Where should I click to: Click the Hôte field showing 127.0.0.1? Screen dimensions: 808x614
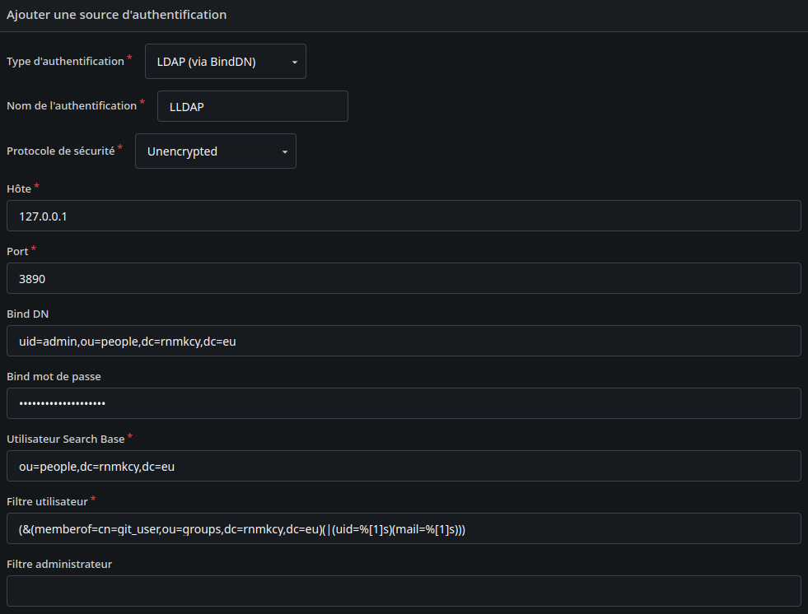(404, 216)
